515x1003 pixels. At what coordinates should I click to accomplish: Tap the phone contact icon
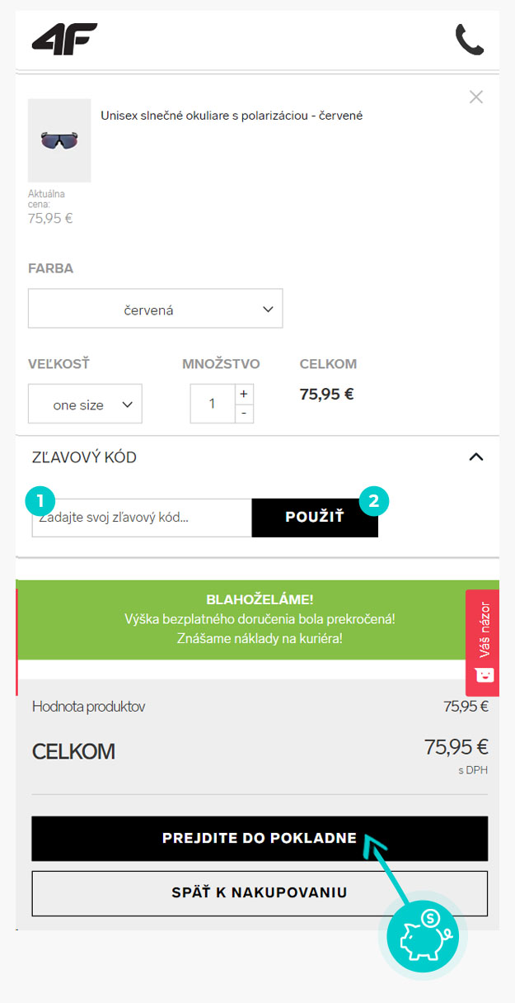470,40
